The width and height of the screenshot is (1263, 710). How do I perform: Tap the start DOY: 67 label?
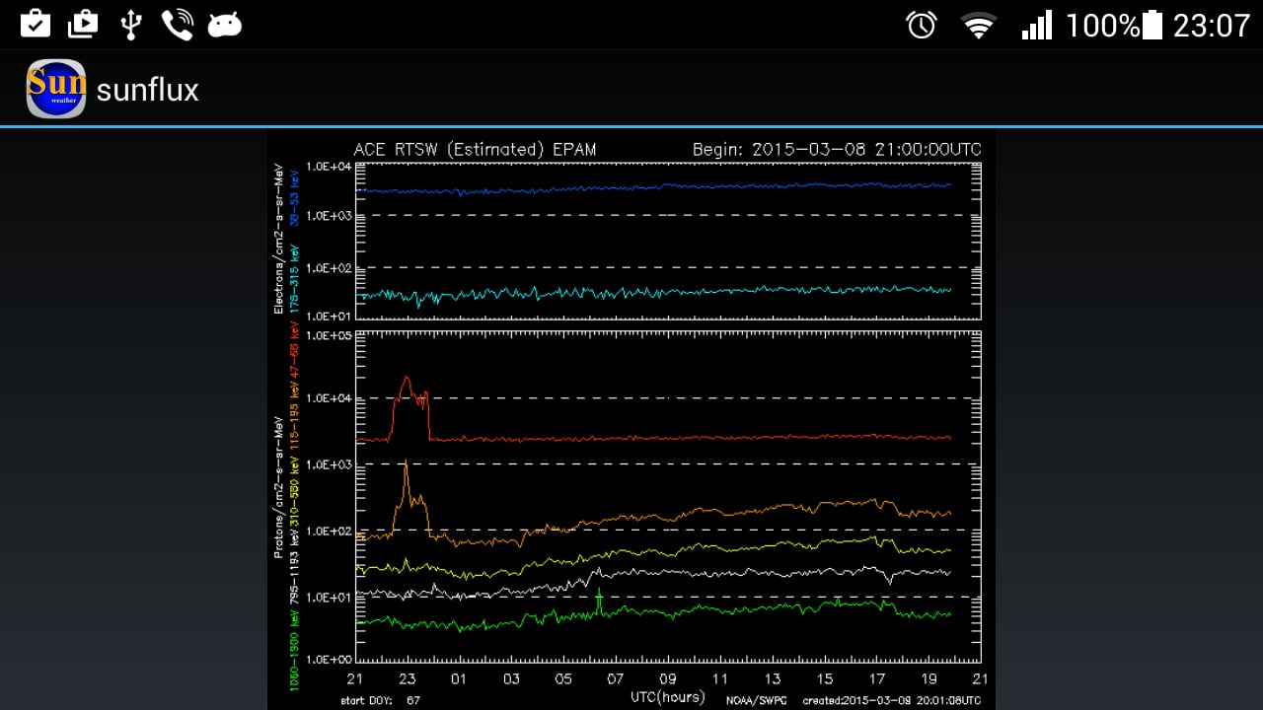point(381,701)
